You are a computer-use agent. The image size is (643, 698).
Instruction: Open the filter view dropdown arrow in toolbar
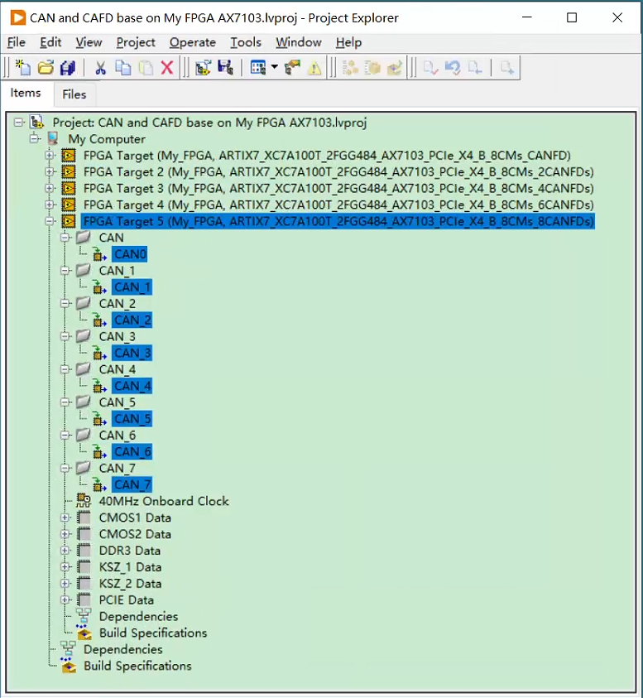(x=274, y=68)
